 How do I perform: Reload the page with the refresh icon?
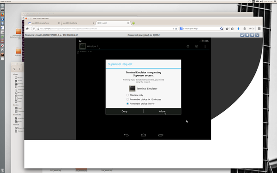pyautogui.click(x=176, y=29)
